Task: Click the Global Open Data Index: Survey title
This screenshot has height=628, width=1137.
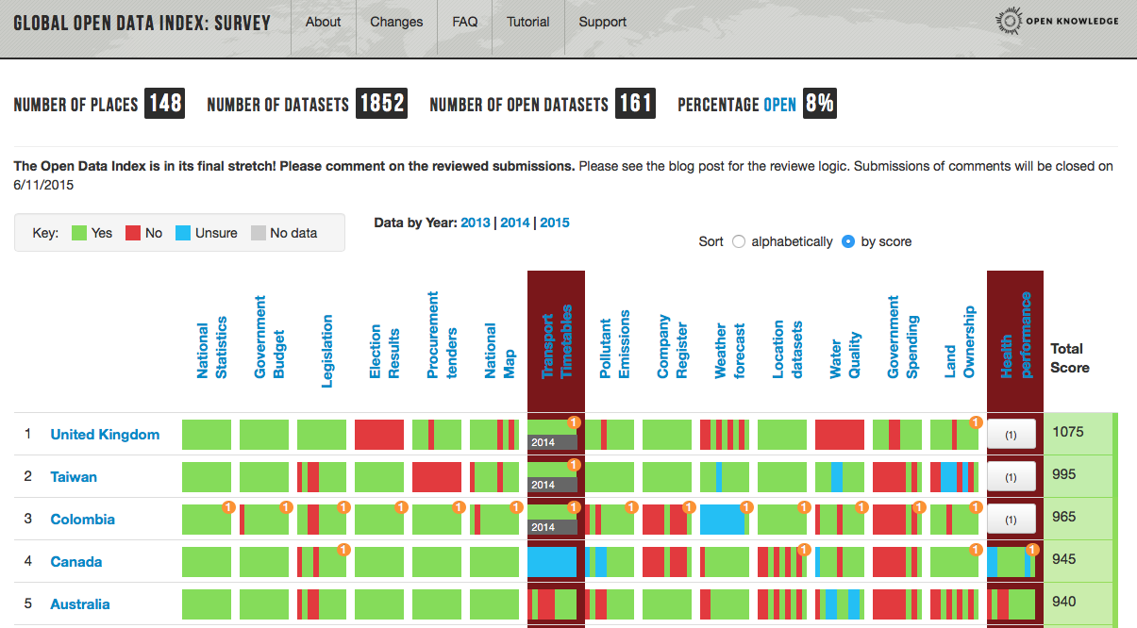Action: click(142, 23)
